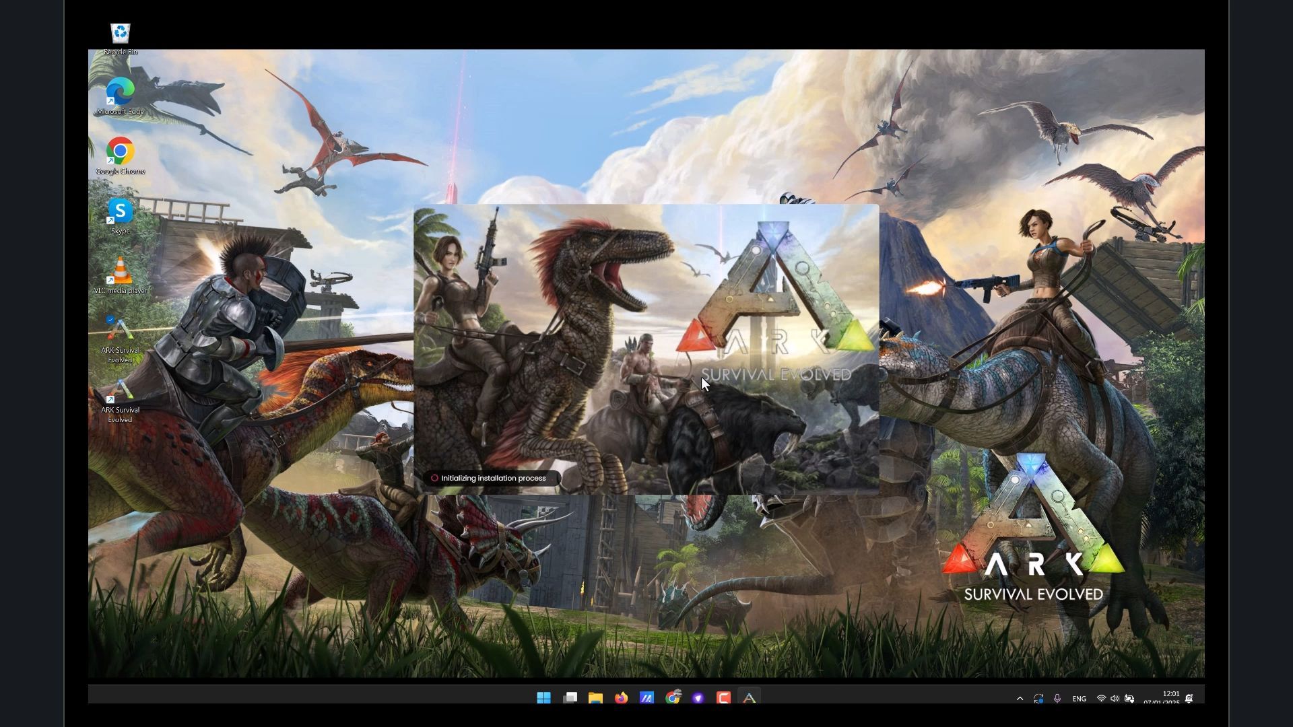Open File Explorer from the taskbar
This screenshot has height=727, width=1293.
coord(595,698)
